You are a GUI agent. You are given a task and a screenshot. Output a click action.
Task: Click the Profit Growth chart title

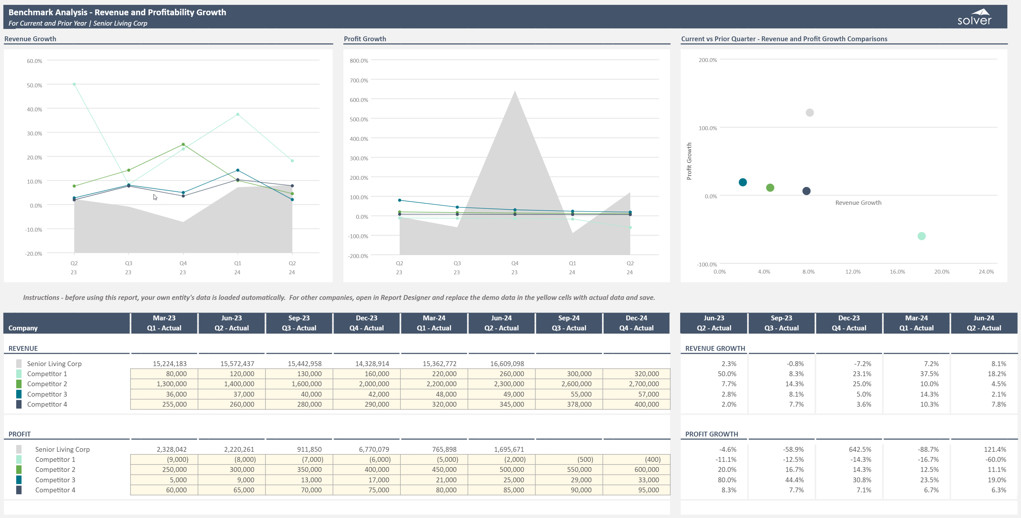[365, 39]
